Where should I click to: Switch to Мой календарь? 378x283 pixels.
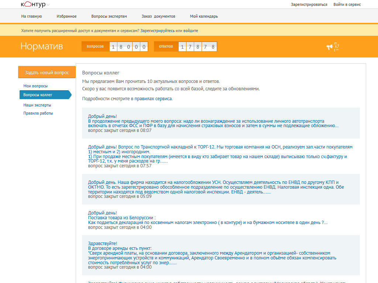click(x=204, y=16)
